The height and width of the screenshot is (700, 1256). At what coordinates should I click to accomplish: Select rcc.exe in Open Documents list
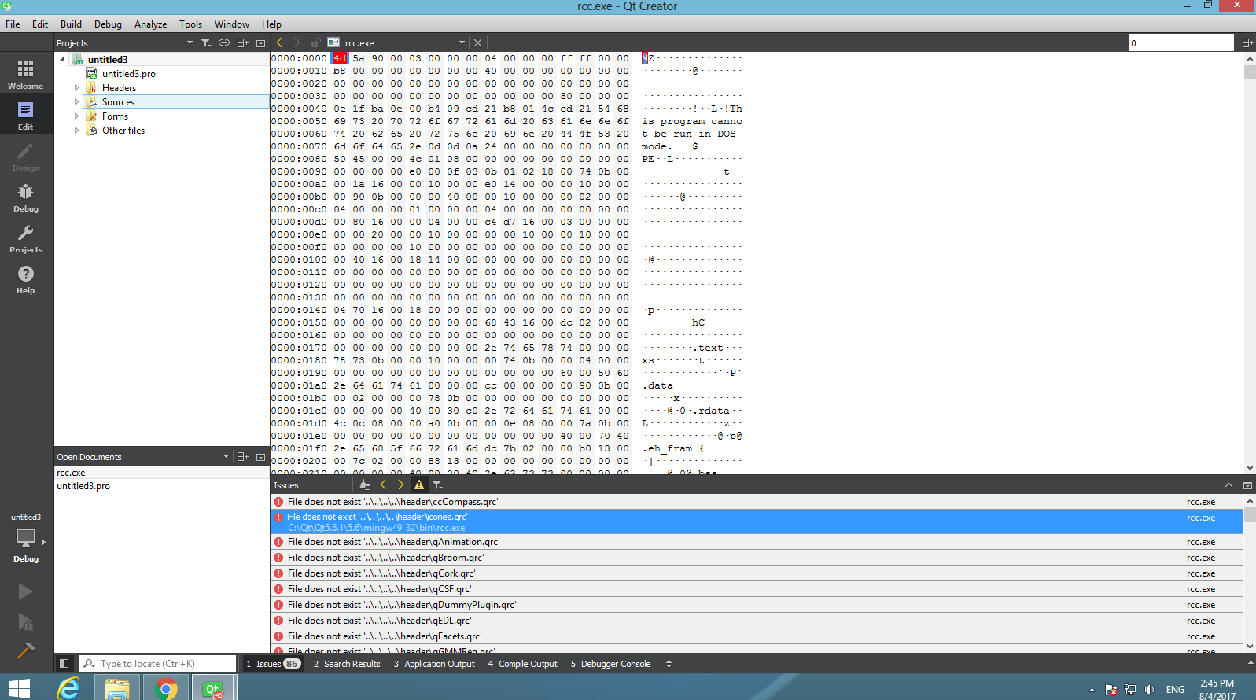click(161, 473)
